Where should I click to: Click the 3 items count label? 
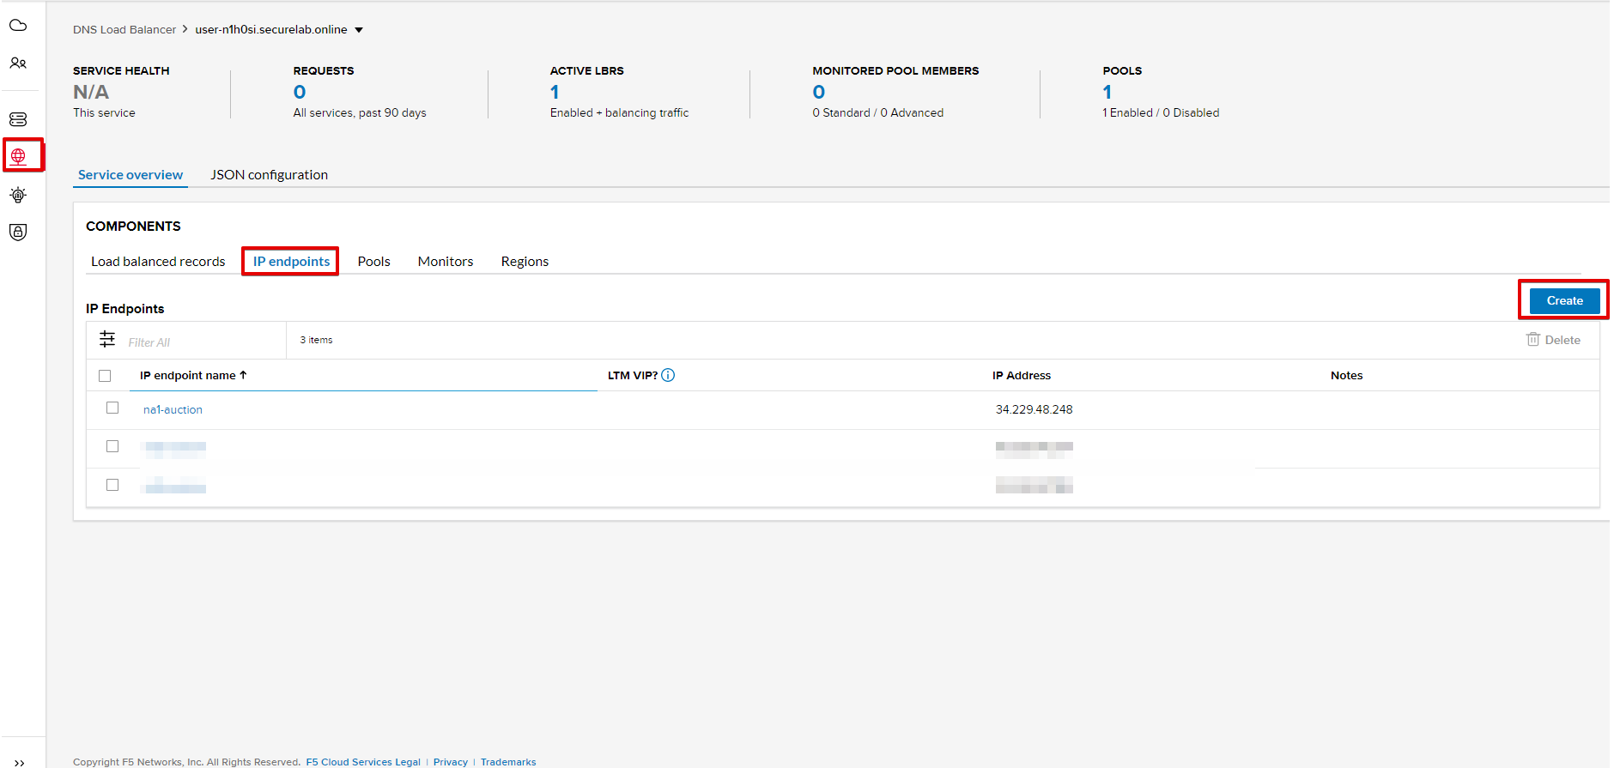pyautogui.click(x=316, y=340)
